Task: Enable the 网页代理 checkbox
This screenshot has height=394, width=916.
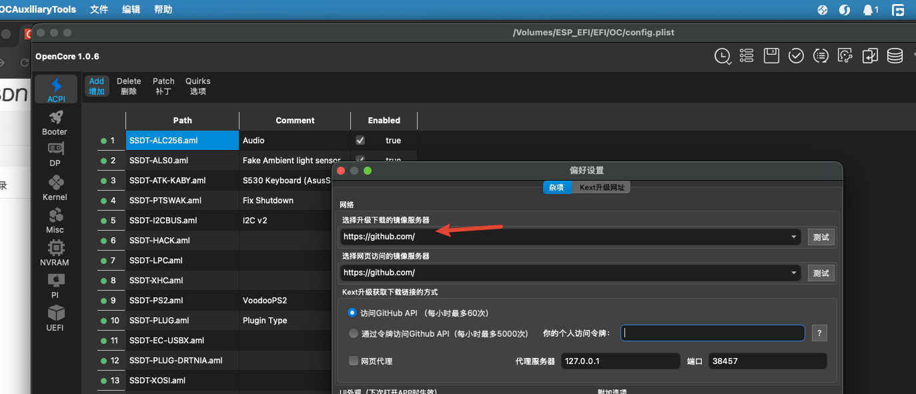Action: (x=353, y=361)
